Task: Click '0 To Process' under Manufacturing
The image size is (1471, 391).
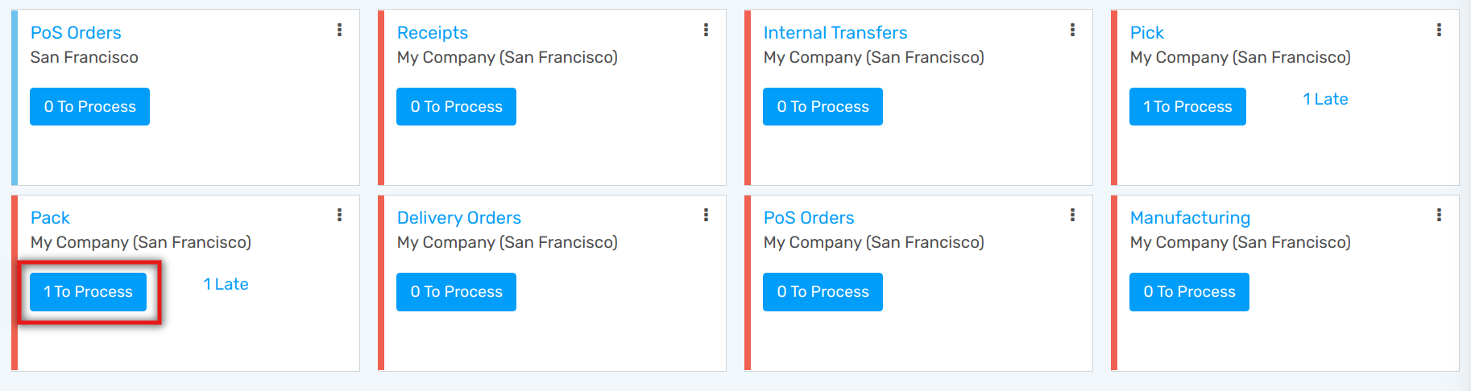Action: (1189, 291)
